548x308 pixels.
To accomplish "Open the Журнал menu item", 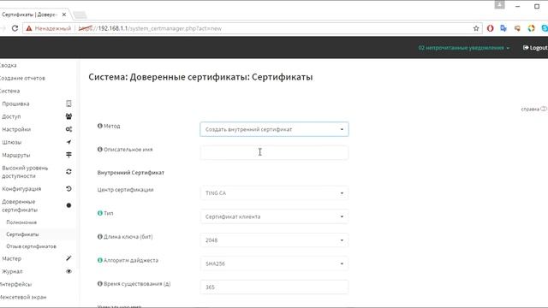I will (x=12, y=271).
